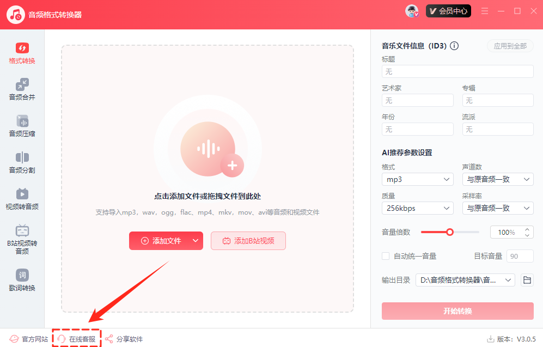
Task: Expand the 采样率 sample rate dropdown
Action: [498, 208]
